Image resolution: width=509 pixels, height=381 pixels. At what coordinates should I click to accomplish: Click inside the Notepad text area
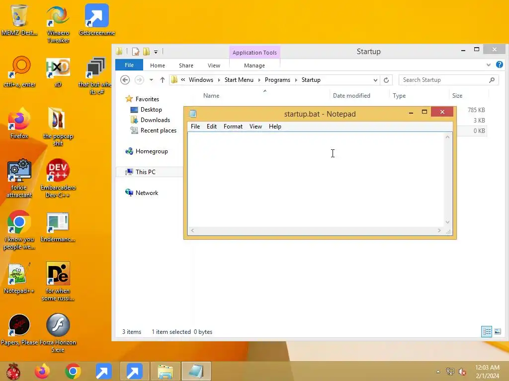(x=316, y=180)
